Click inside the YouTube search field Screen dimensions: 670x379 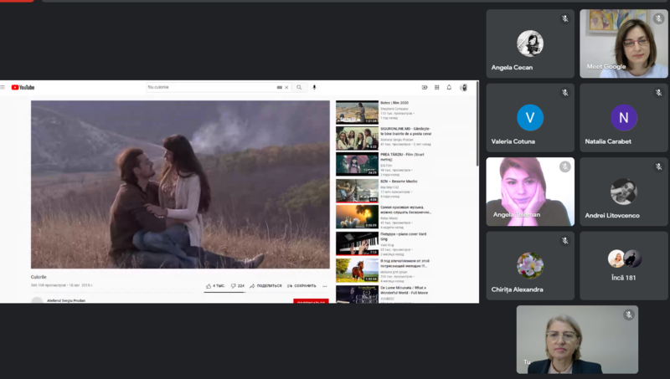pos(209,87)
